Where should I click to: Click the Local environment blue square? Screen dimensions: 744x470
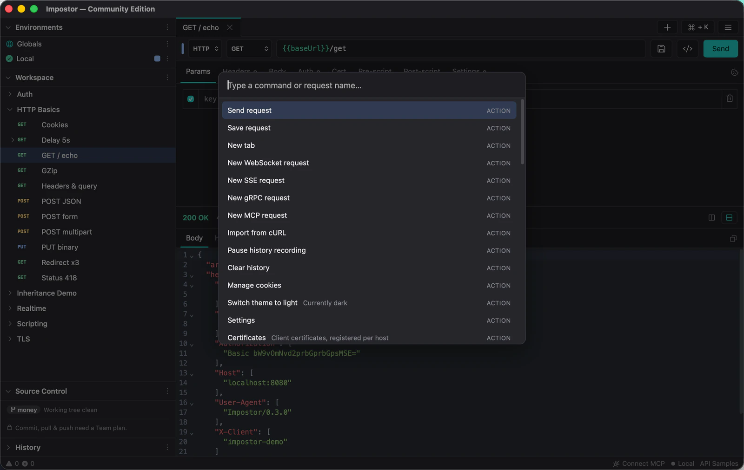(157, 59)
